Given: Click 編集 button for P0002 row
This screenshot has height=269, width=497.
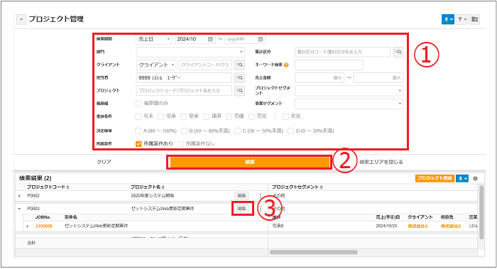Looking at the screenshot, I should [242, 196].
